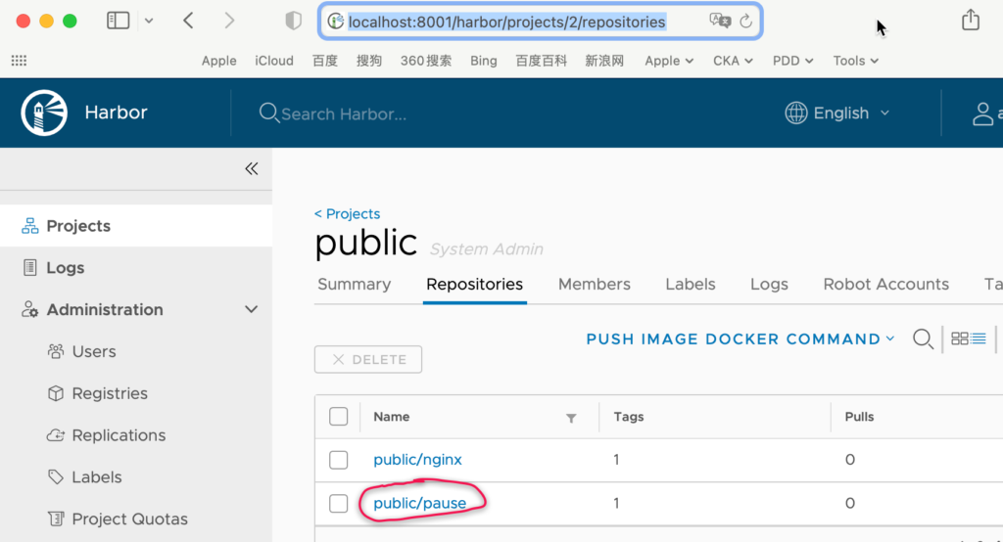Click the Tags column header
This screenshot has width=1003, height=542.
629,417
